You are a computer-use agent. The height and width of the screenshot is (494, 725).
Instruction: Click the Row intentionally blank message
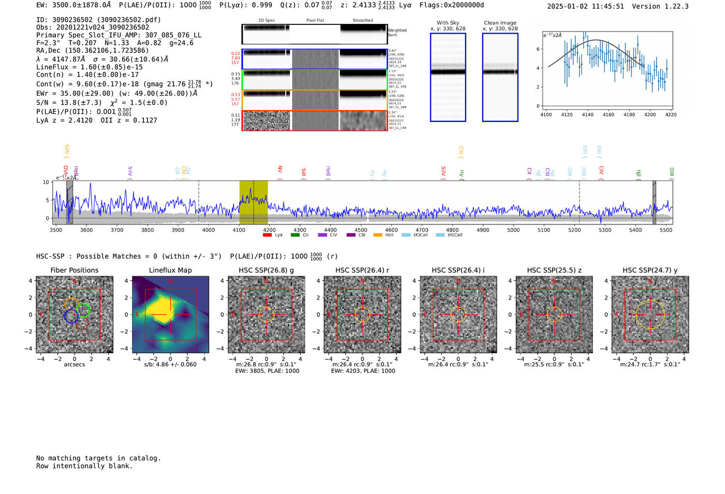tap(84, 466)
